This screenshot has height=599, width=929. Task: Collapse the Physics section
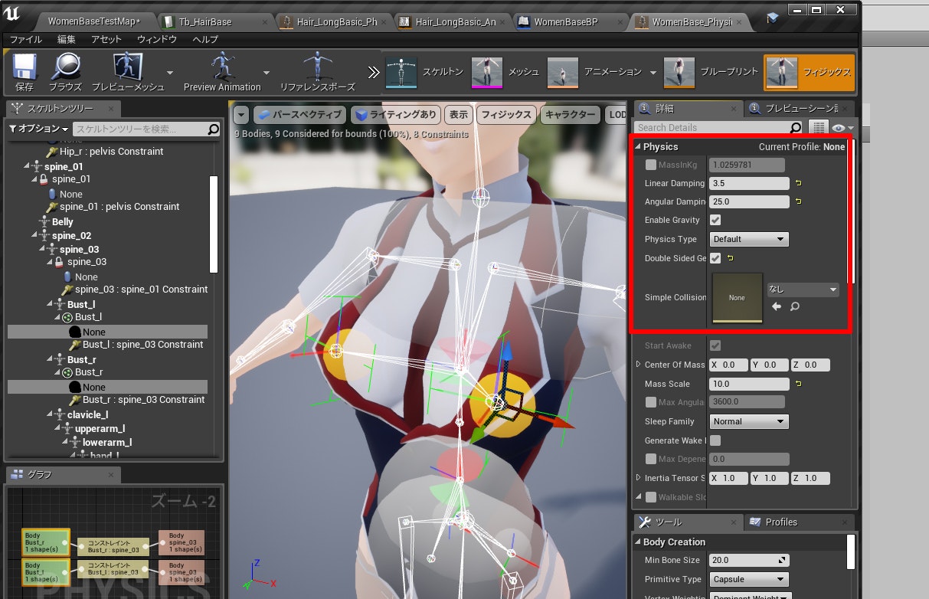[638, 147]
